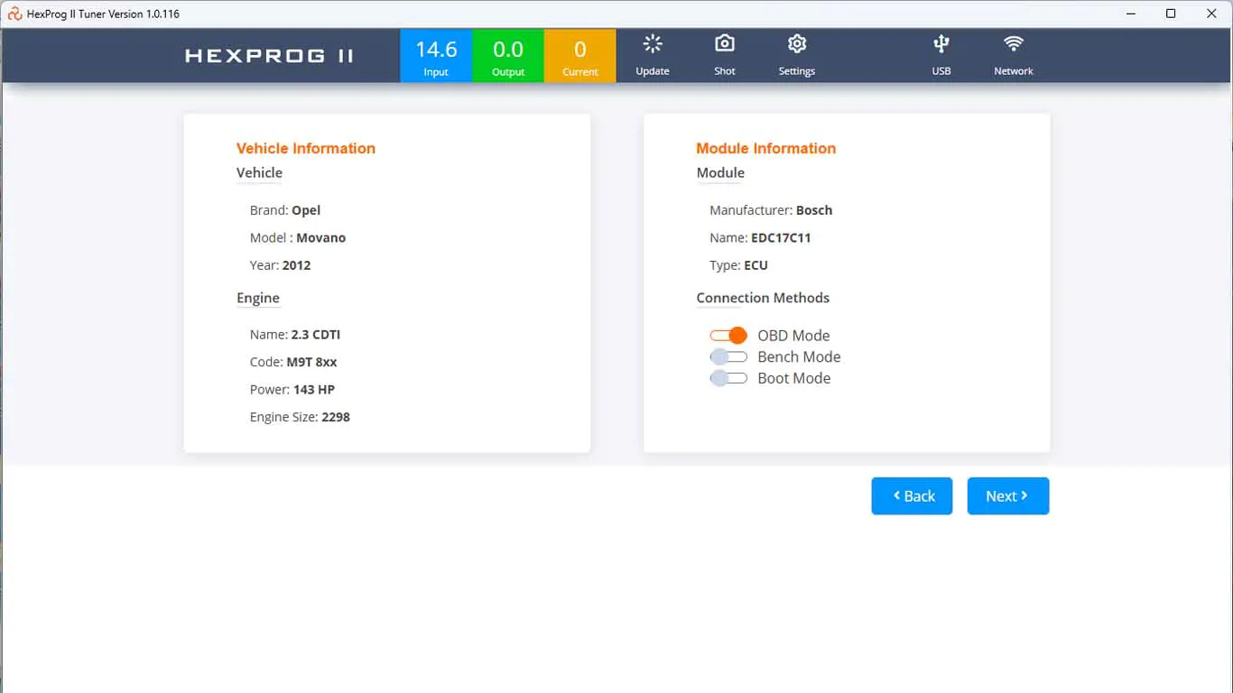Select the Brand: Opel line

click(285, 210)
